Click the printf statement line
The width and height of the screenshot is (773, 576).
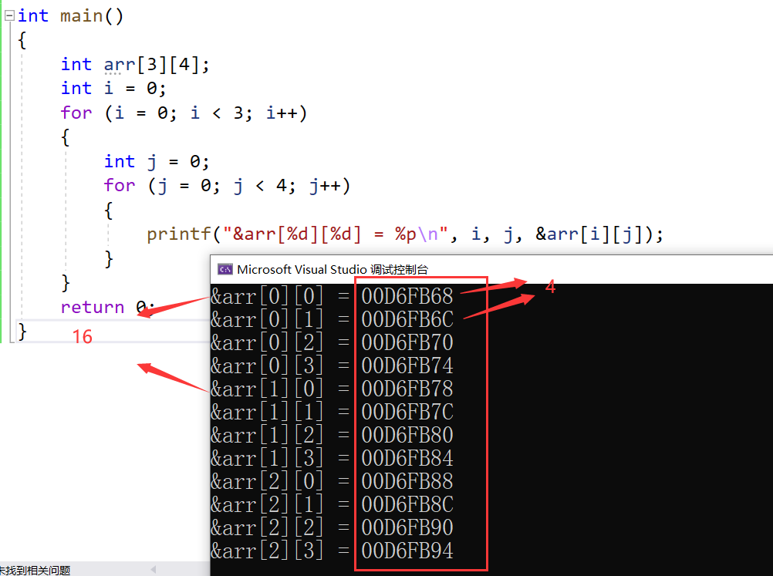(405, 234)
